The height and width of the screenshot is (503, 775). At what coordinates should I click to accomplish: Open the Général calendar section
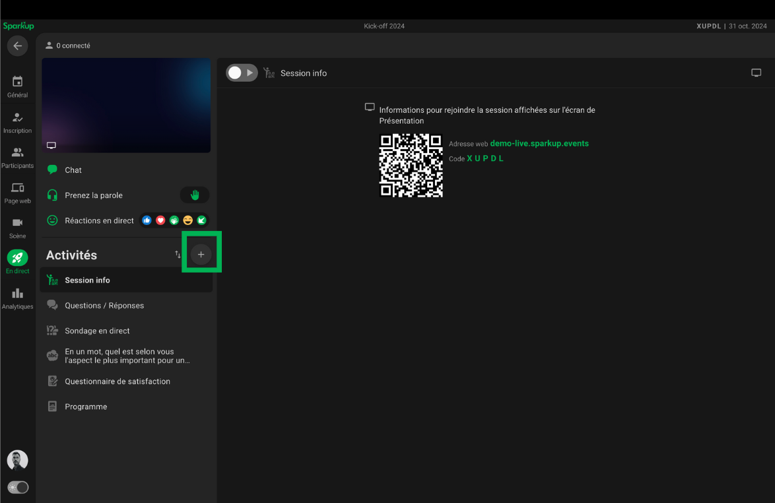click(18, 86)
